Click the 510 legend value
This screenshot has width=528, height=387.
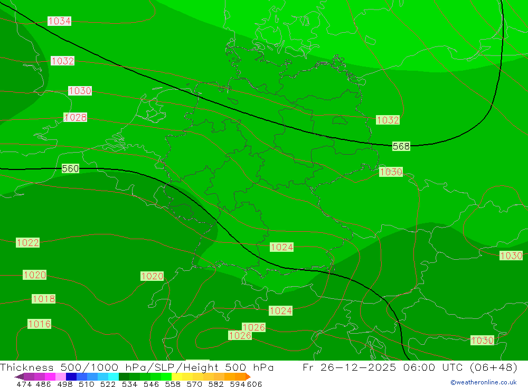pyautogui.click(x=86, y=384)
